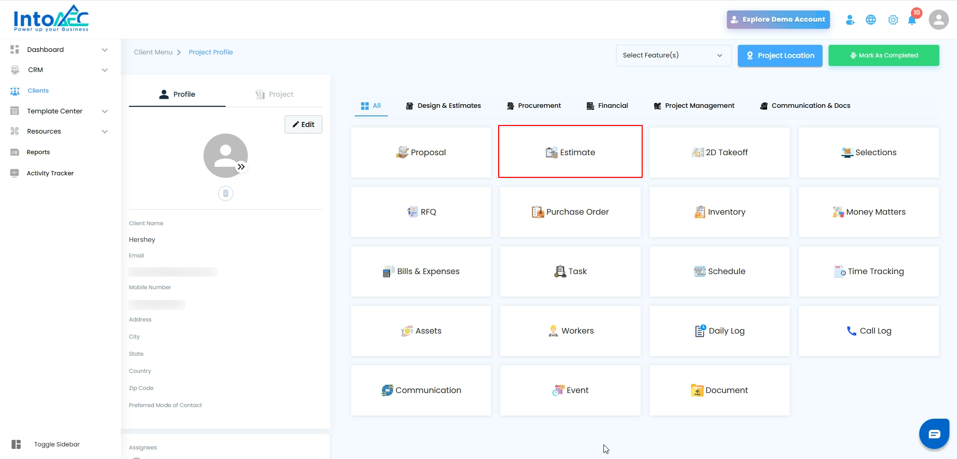957x459 pixels.
Task: Click Mark As Completed button
Action: [884, 55]
